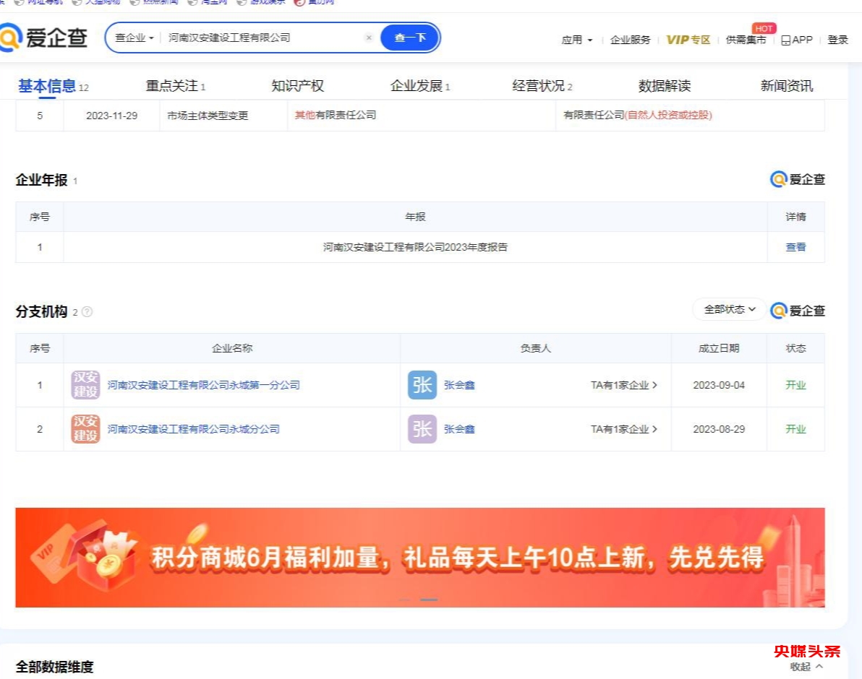862x679 pixels.
Task: Clear the search box text
Action: coord(369,38)
